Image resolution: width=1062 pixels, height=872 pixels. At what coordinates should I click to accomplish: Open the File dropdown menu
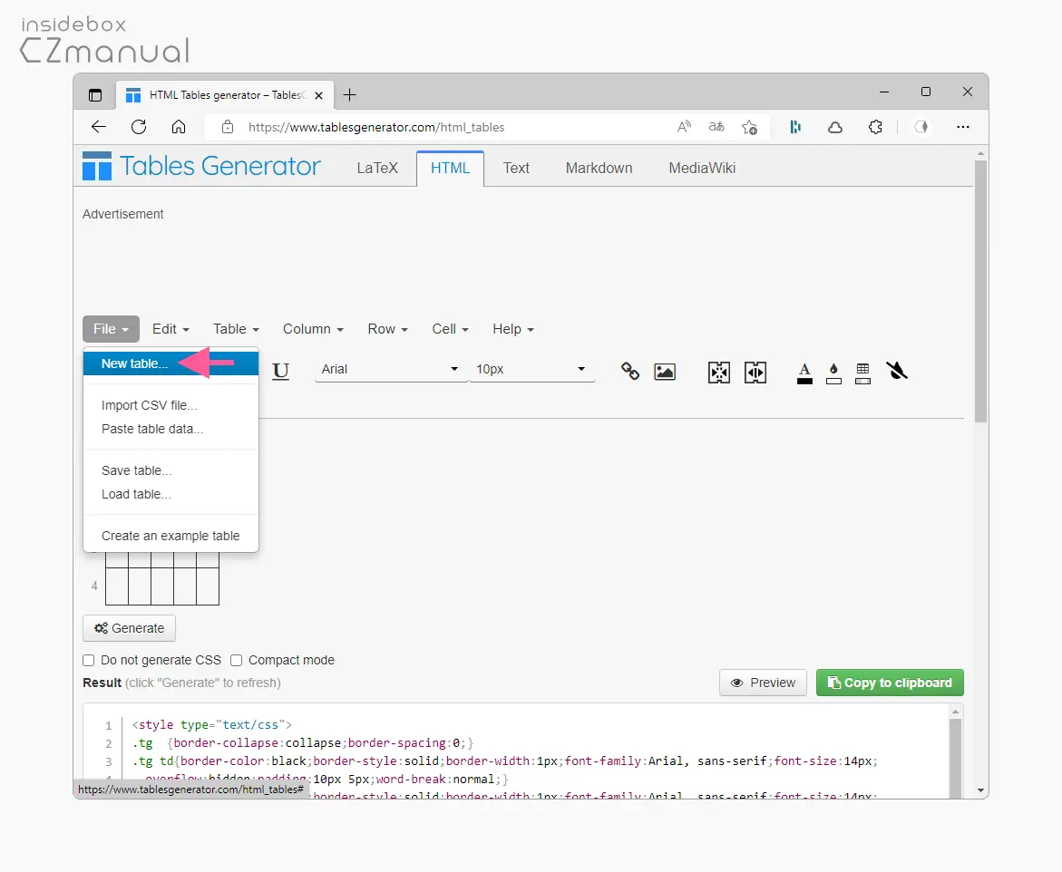pyautogui.click(x=111, y=329)
